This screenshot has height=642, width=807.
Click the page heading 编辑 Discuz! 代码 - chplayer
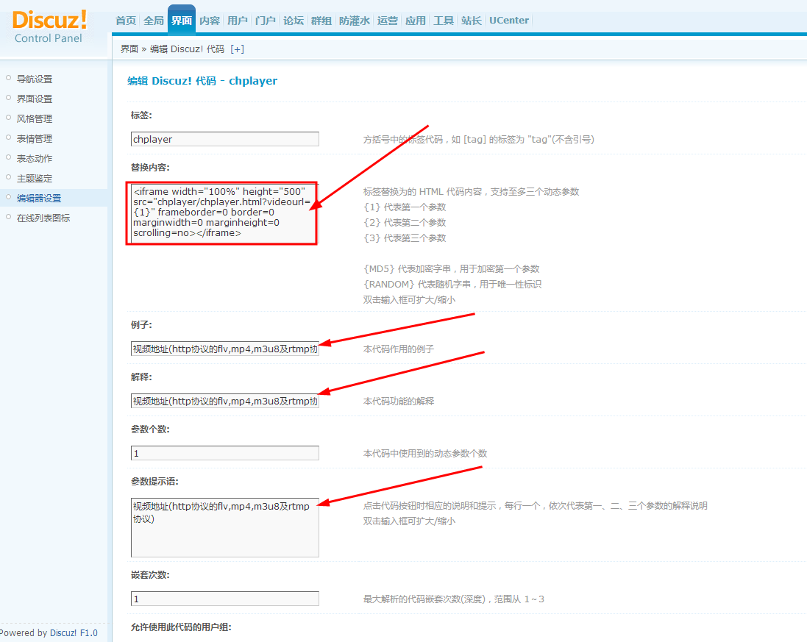(x=202, y=81)
